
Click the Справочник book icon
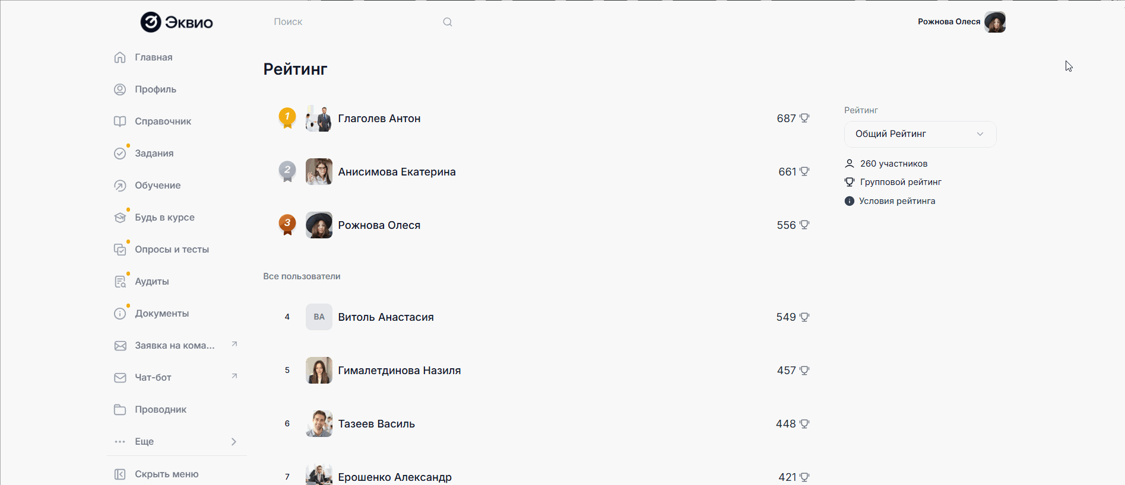(x=120, y=122)
